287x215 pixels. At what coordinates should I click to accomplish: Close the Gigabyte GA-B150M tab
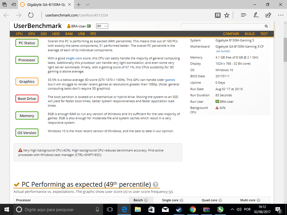tap(70, 4)
